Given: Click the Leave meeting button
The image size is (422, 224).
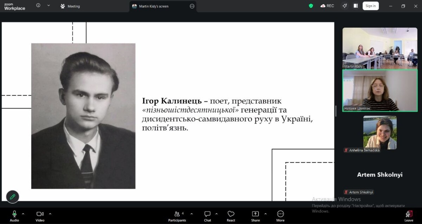Looking at the screenshot, I should [x=409, y=215].
